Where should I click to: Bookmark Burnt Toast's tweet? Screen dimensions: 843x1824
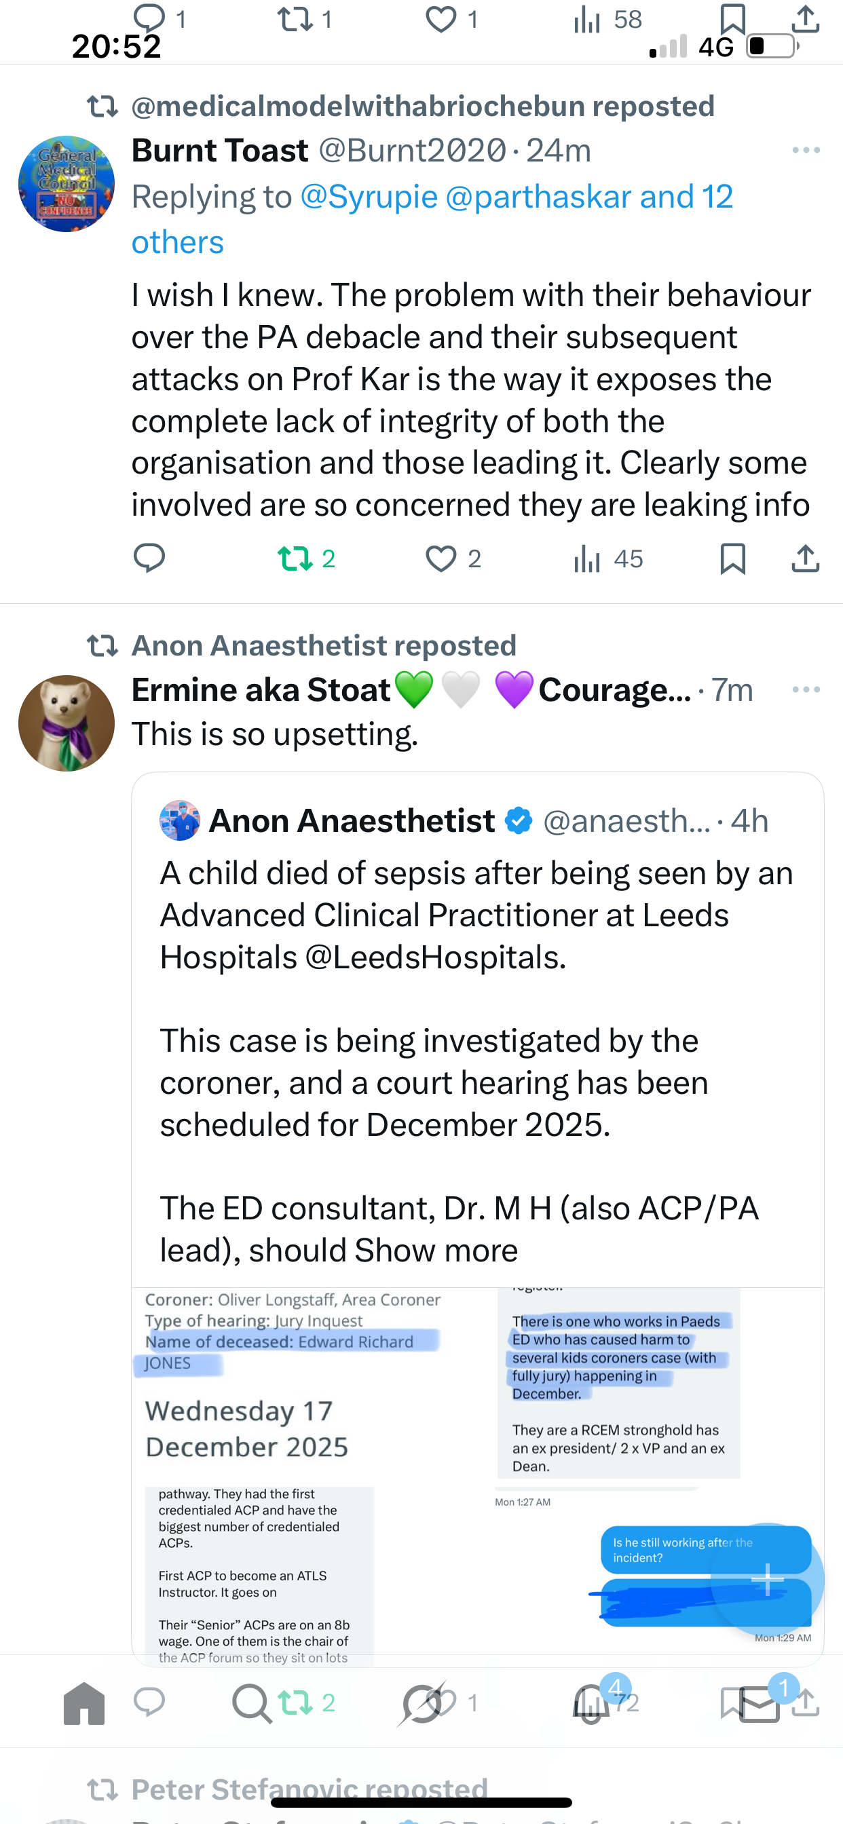[732, 558]
